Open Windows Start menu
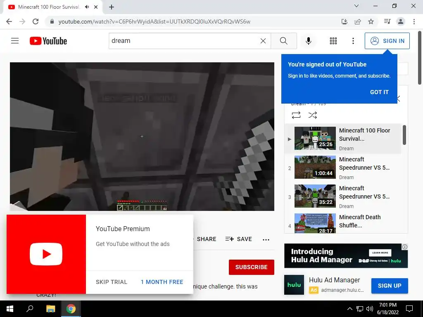The height and width of the screenshot is (317, 423). coord(10,309)
